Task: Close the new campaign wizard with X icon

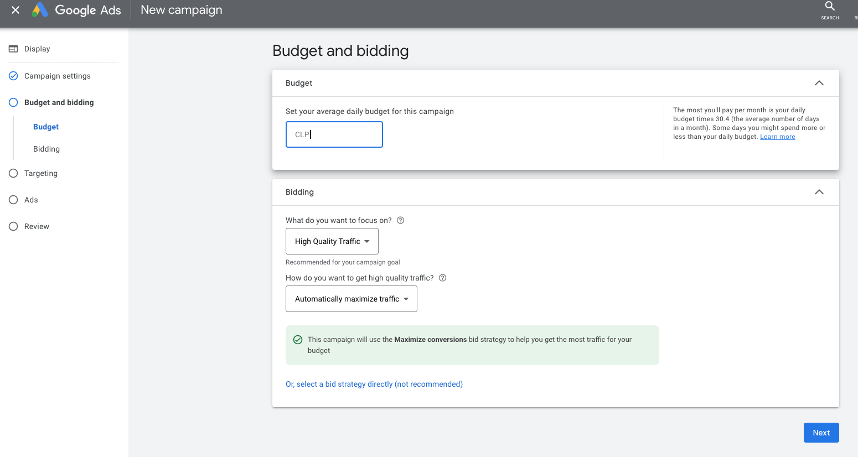Action: click(15, 10)
